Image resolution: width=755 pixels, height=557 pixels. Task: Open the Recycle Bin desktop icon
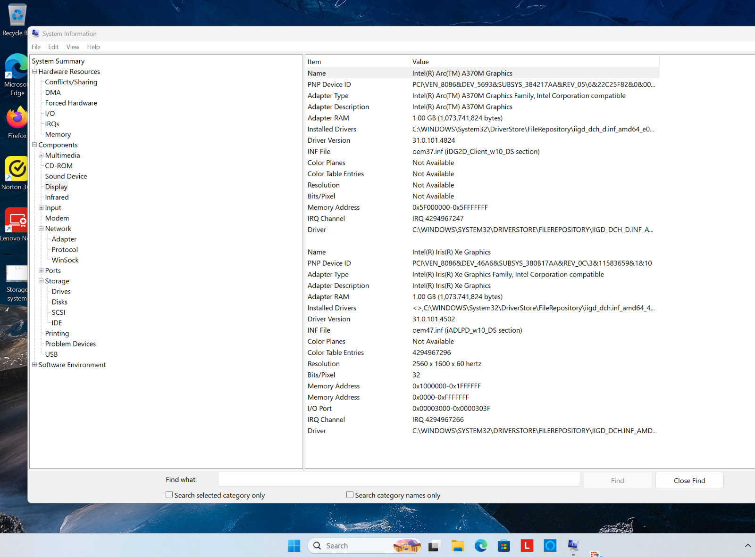(16, 20)
